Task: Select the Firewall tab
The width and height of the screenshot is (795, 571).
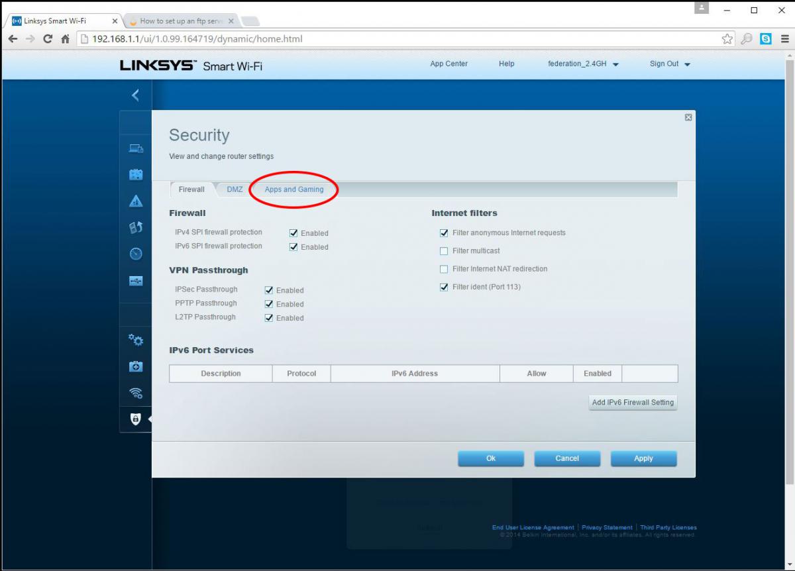Action: tap(191, 189)
